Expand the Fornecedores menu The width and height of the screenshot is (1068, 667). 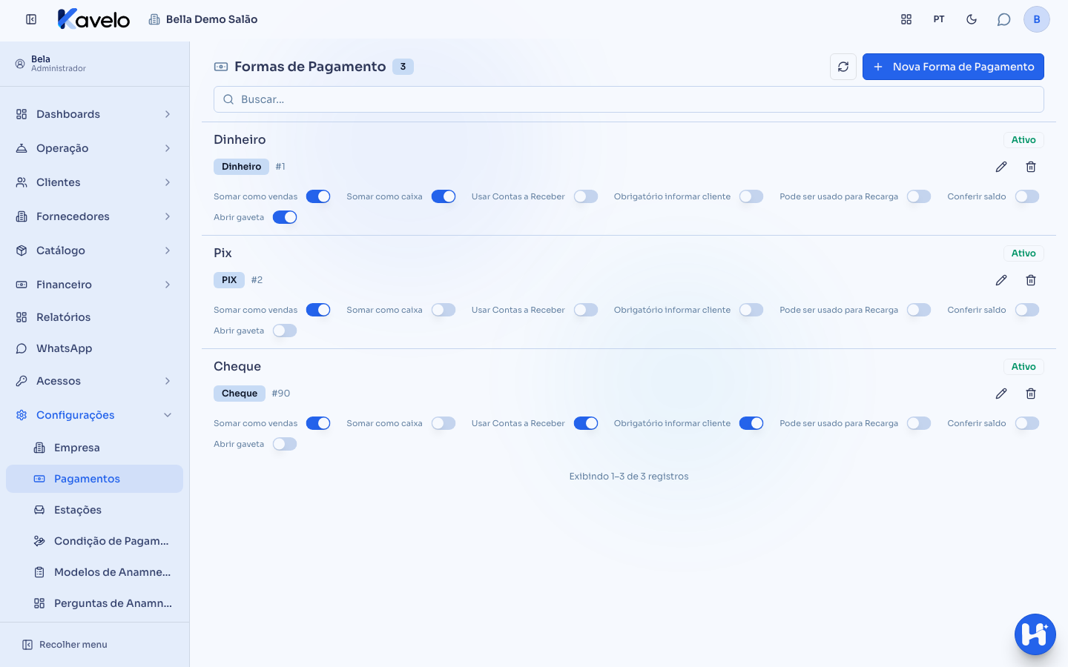[x=95, y=216]
